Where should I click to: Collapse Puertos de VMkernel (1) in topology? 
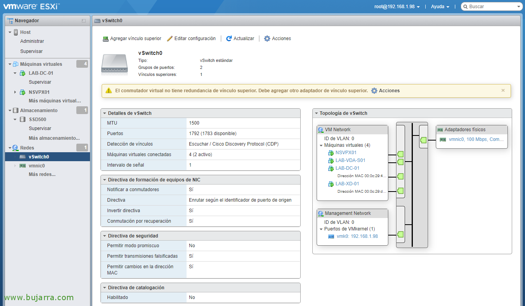pos(321,229)
